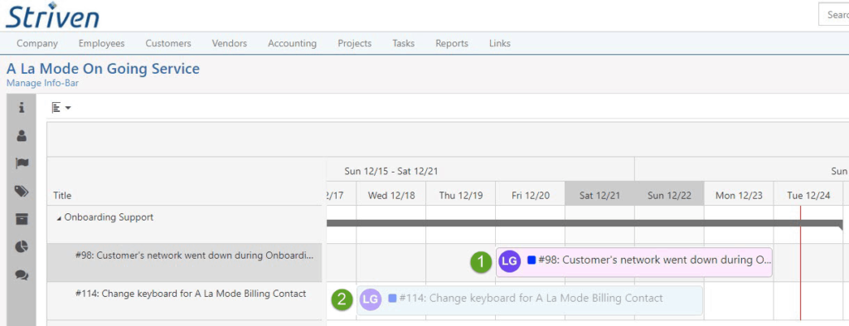This screenshot has height=326, width=849.
Task: Click the #98 Gantt task bar
Action: tap(634, 262)
